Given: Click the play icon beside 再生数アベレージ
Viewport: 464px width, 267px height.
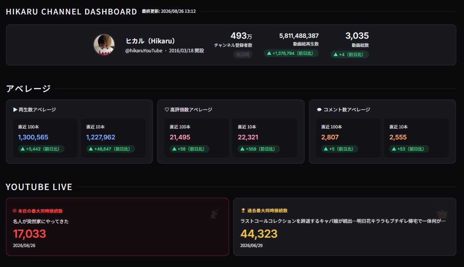Looking at the screenshot, I should click(x=15, y=110).
